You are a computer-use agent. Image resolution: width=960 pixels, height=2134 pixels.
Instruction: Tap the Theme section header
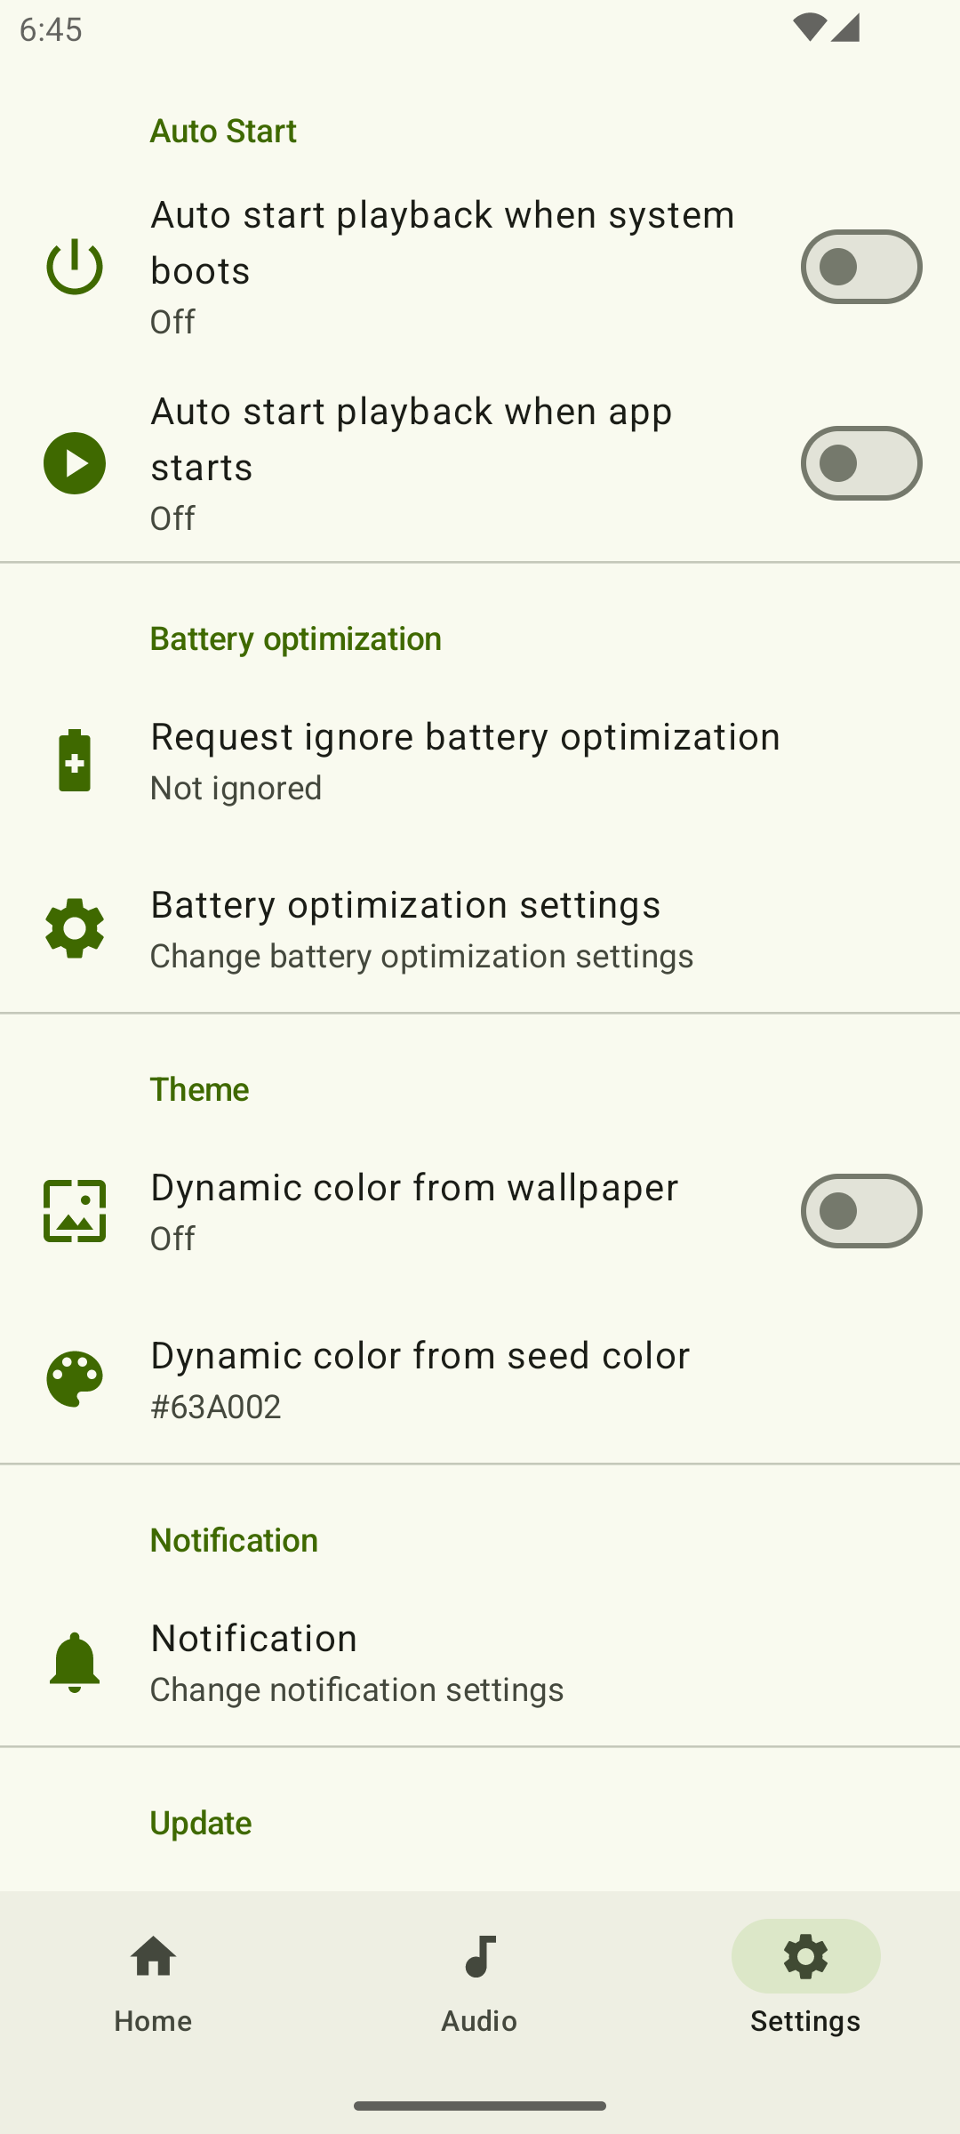coord(200,1088)
